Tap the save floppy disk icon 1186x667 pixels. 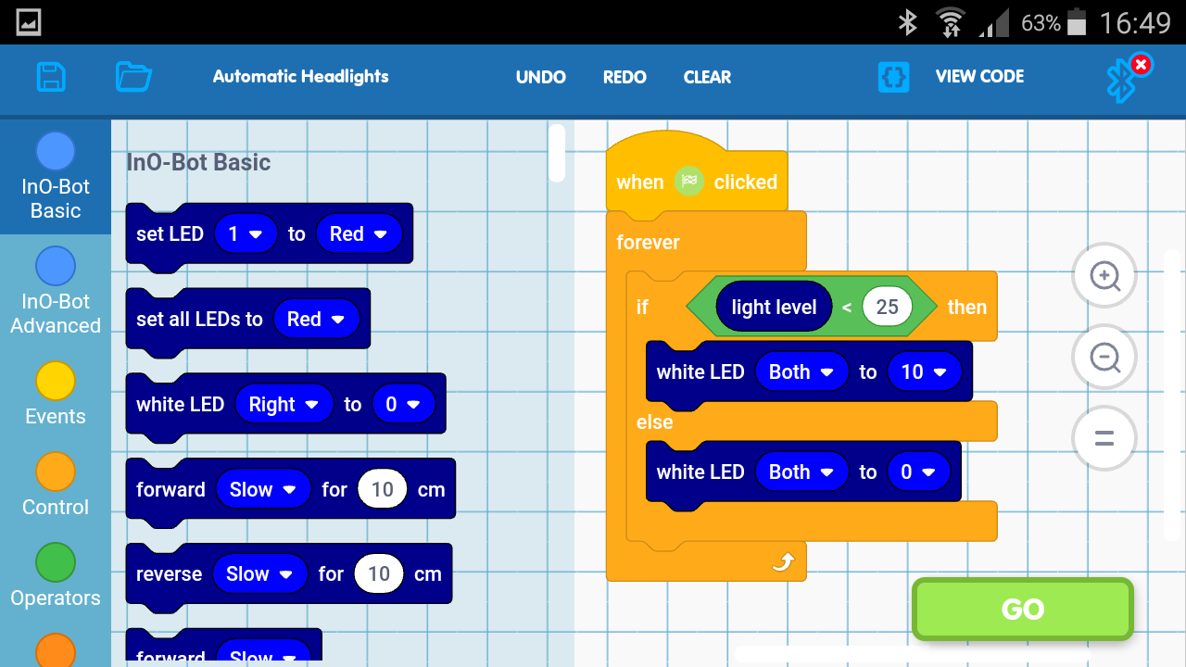pos(51,77)
